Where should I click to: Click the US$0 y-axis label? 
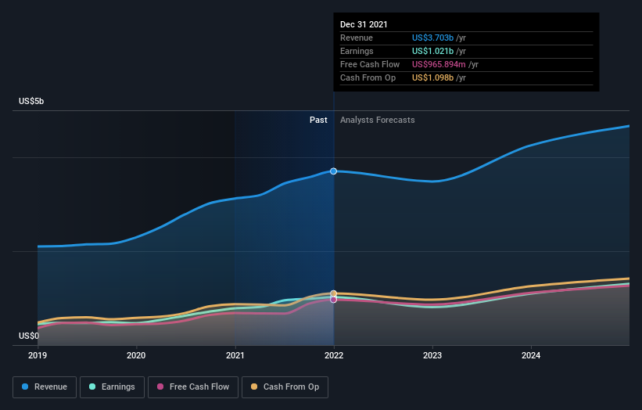(29, 336)
